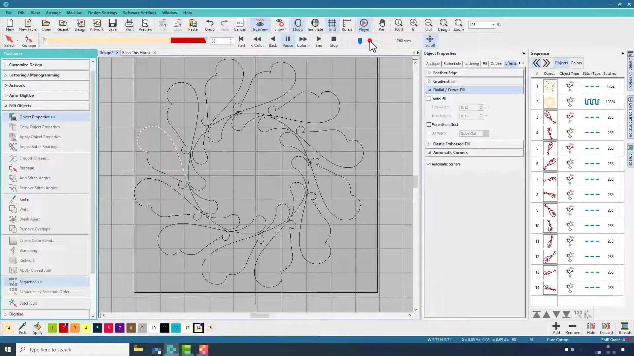Switch to the Bless This House tab

point(136,52)
